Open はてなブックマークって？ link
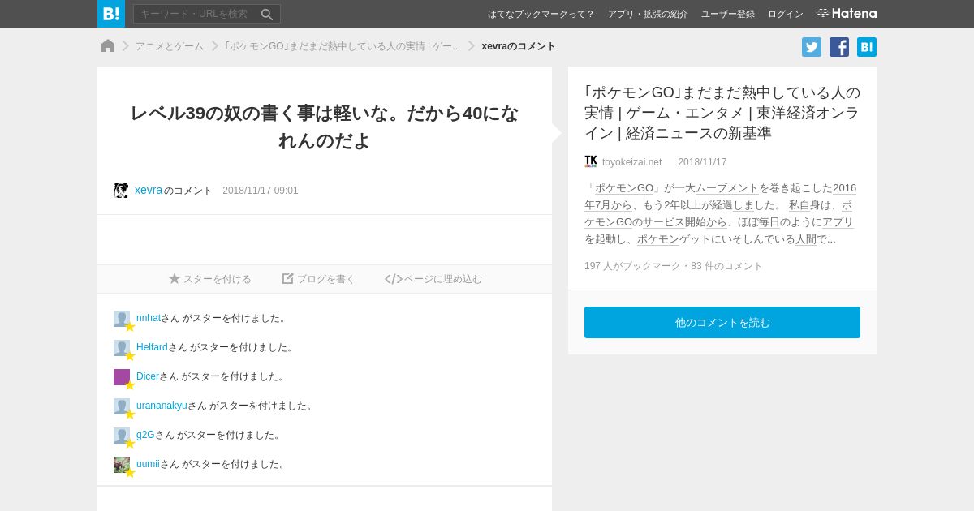Screen dimensions: 974x511 pos(541,14)
